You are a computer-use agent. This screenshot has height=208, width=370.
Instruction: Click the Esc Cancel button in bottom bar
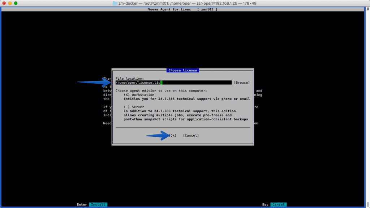pyautogui.click(x=279, y=204)
